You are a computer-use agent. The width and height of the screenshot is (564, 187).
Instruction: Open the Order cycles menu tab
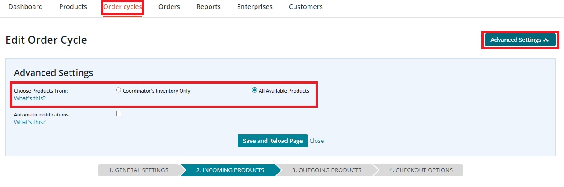(123, 7)
